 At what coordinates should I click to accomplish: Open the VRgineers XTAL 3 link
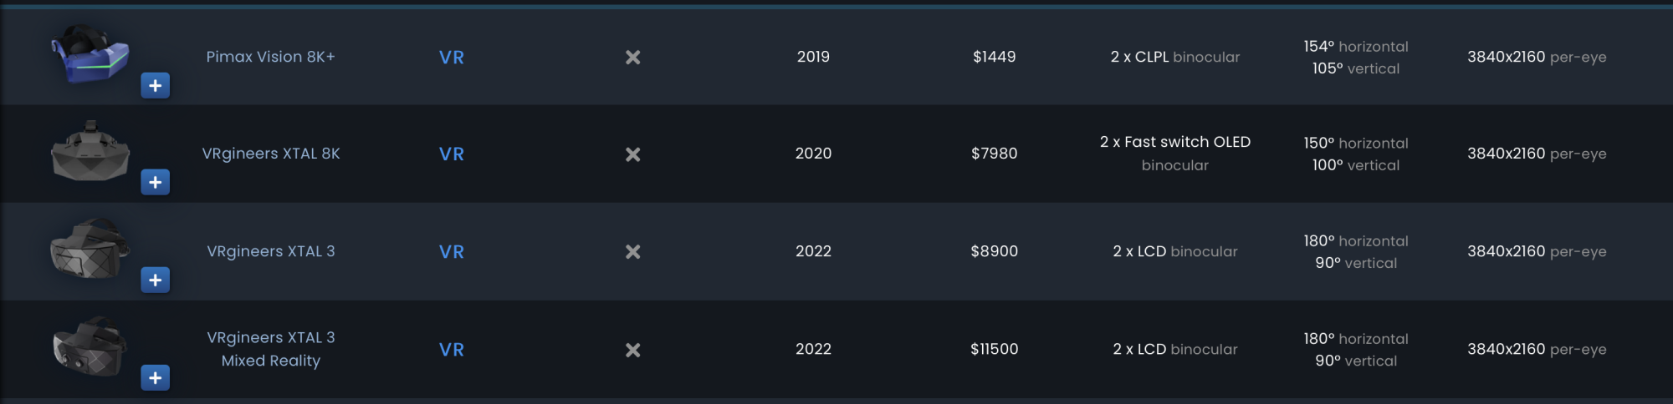pyautogui.click(x=271, y=251)
